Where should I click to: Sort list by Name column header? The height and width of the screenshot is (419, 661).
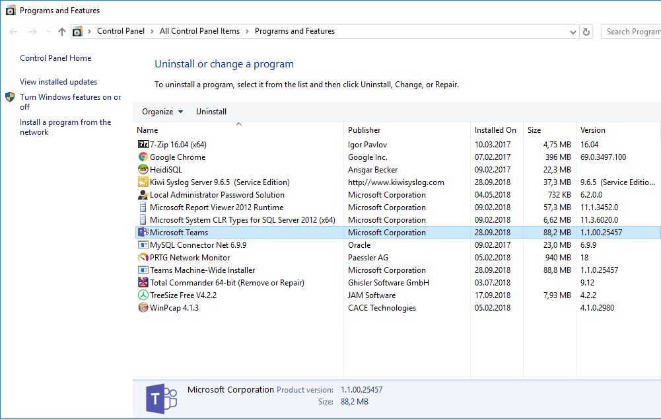pos(238,130)
